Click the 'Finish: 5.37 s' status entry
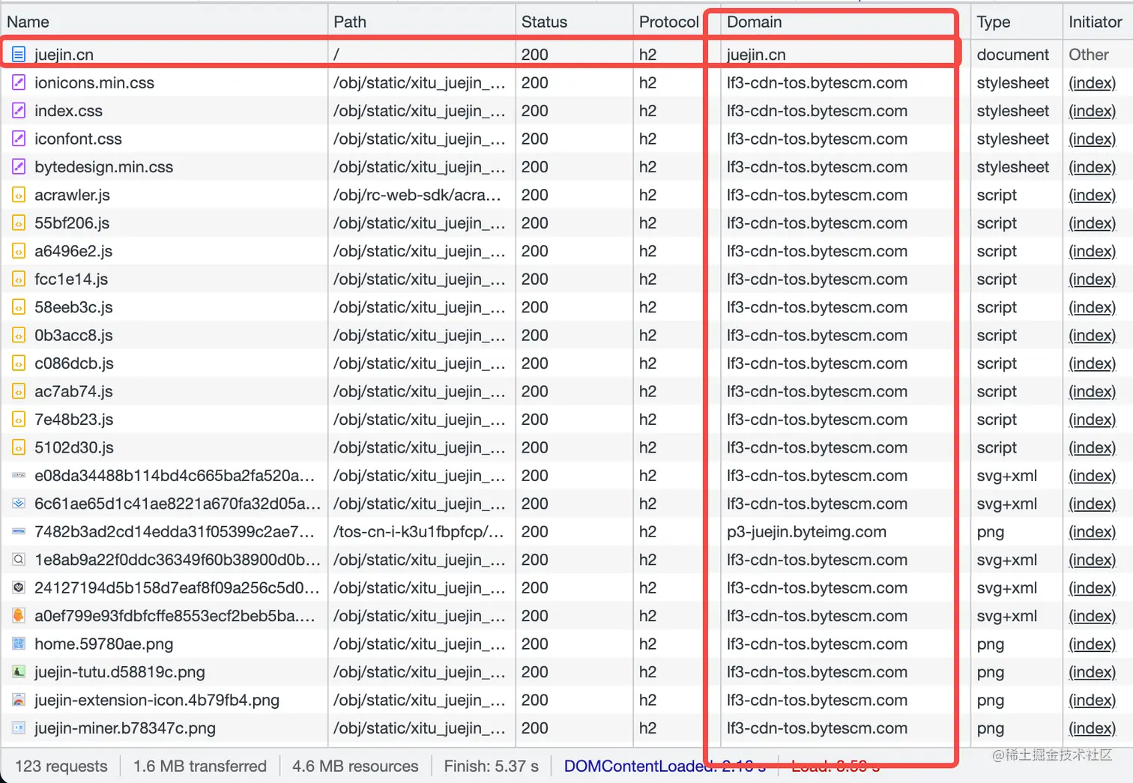The width and height of the screenshot is (1133, 783). [491, 766]
